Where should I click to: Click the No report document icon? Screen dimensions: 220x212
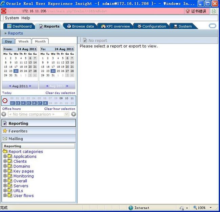coord(85,40)
